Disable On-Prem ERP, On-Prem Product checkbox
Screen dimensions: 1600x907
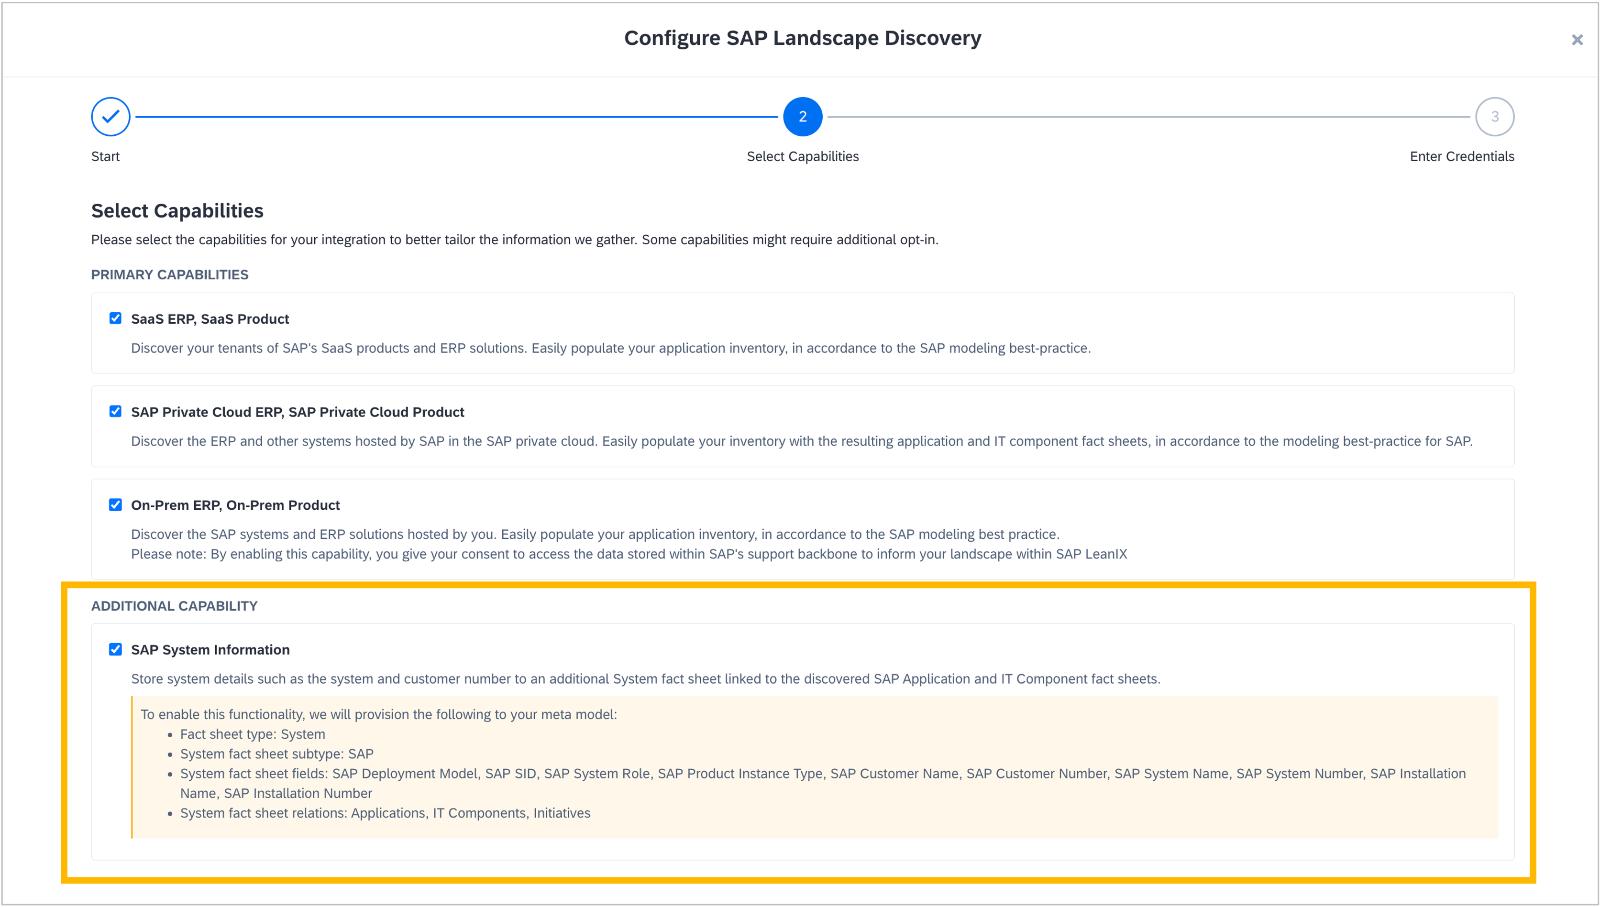click(x=115, y=504)
